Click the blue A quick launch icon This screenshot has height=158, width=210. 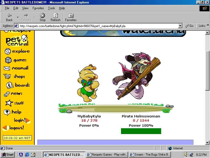click(x=21, y=155)
